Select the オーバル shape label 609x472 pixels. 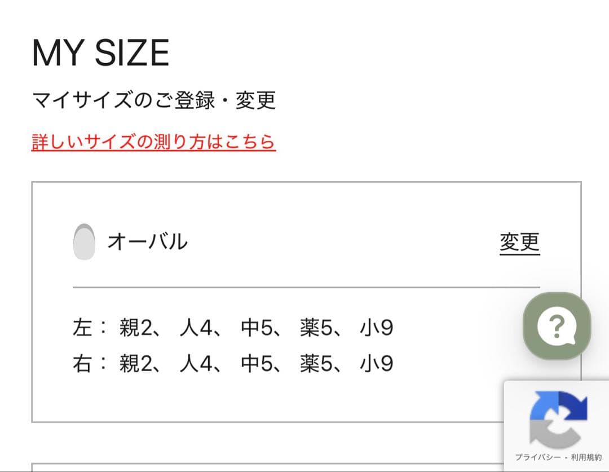[147, 242]
